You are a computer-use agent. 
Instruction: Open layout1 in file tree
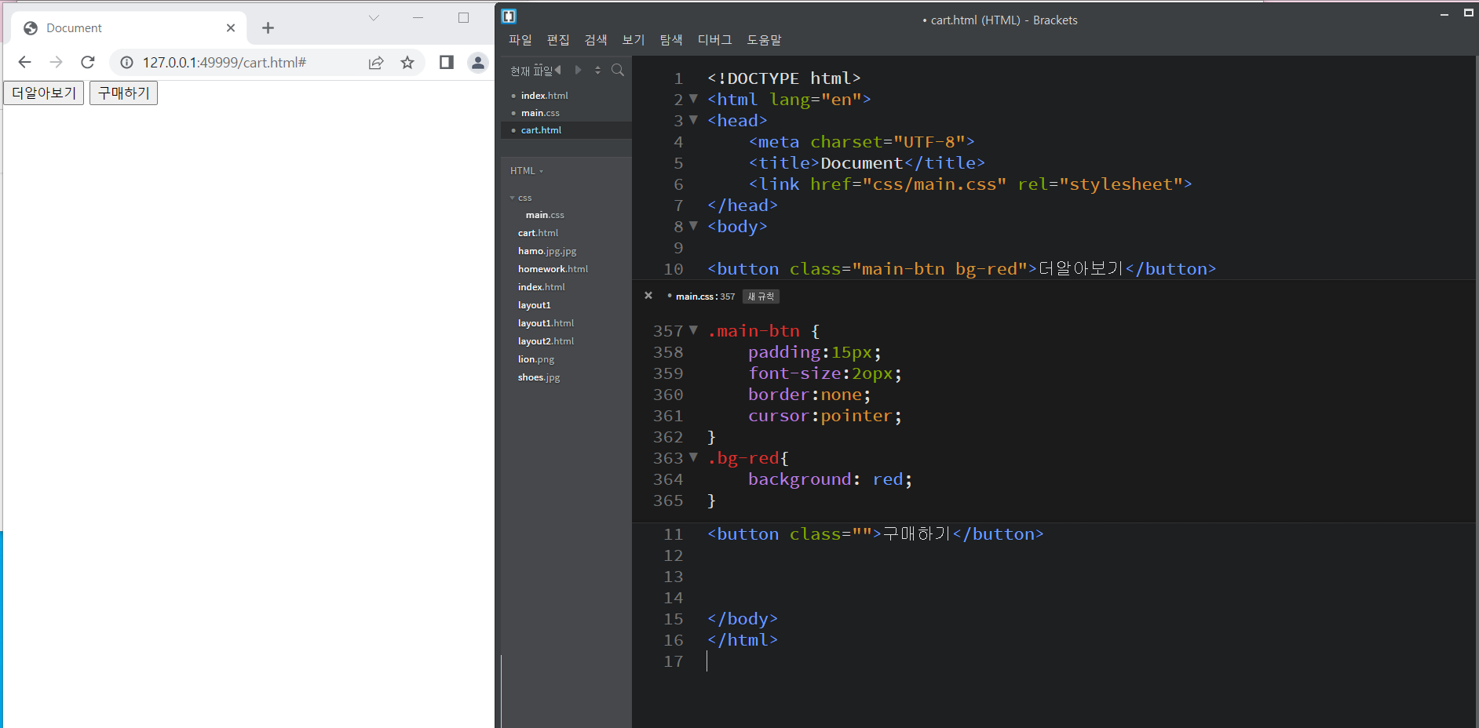pyautogui.click(x=534, y=305)
